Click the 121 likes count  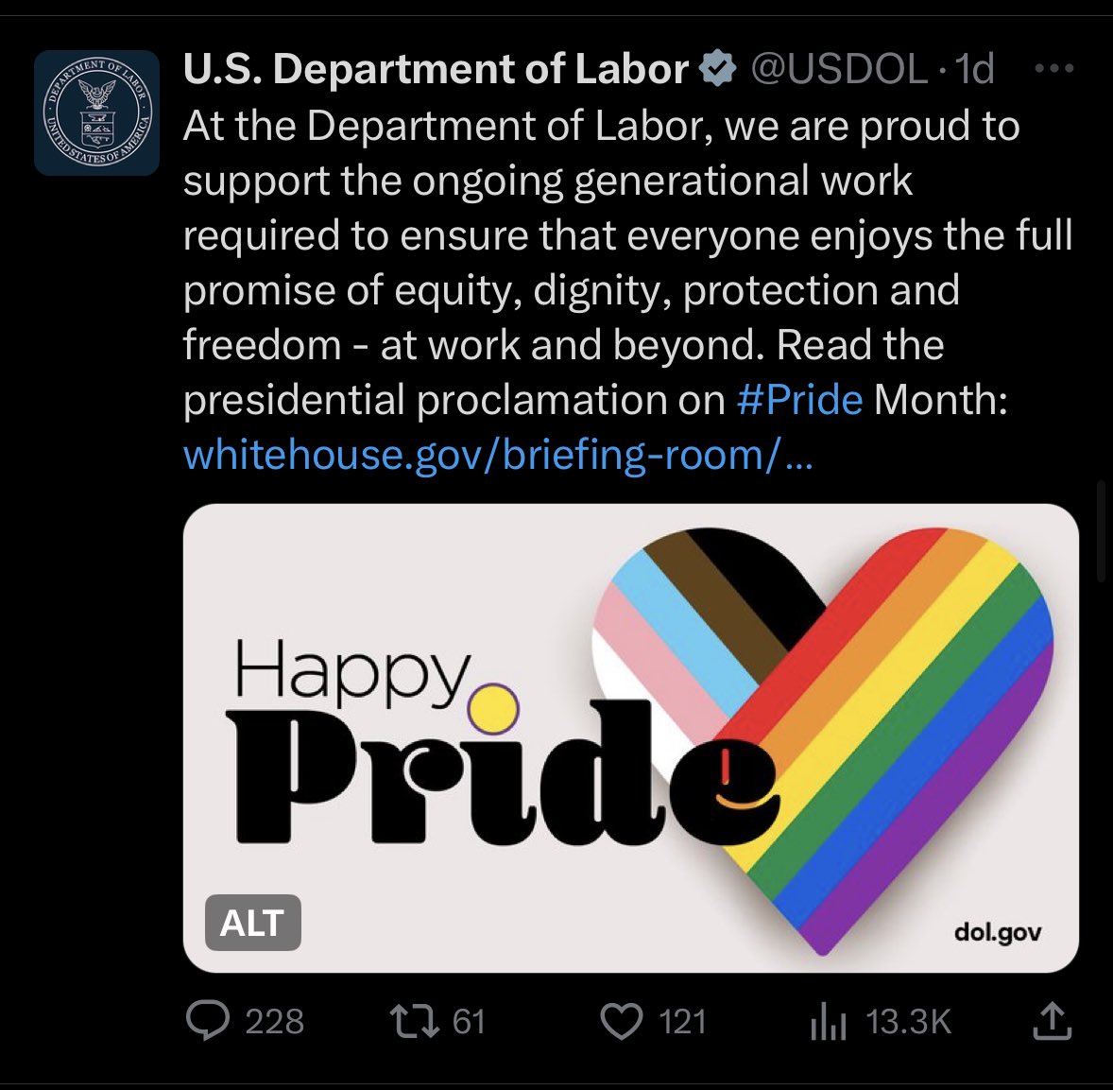tap(682, 1022)
